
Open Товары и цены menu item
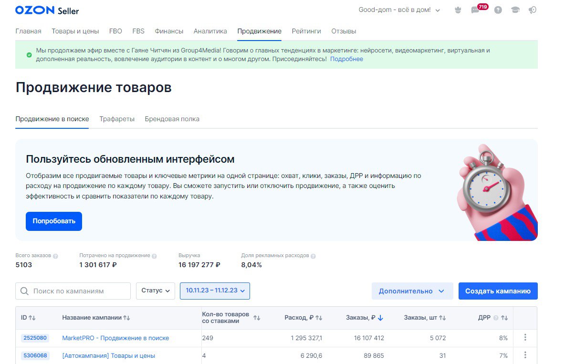(x=75, y=31)
